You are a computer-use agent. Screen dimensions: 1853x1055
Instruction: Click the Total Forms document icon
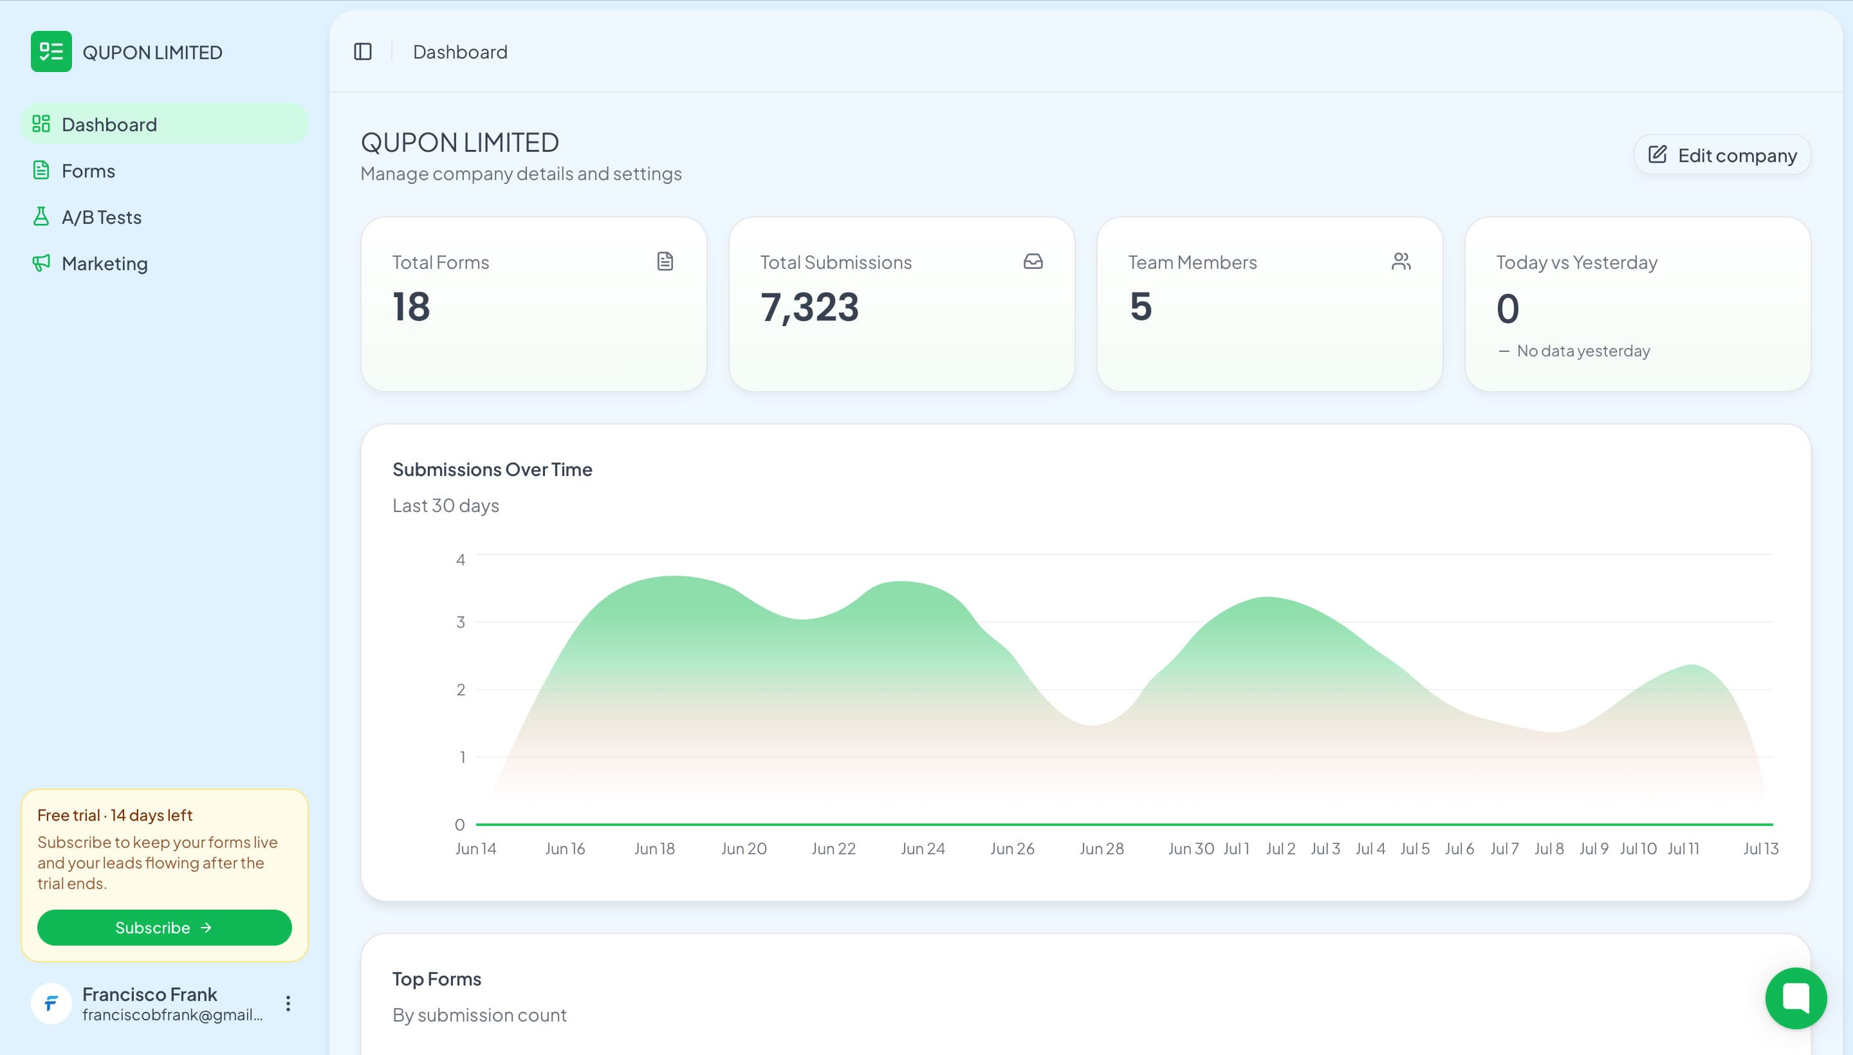tap(665, 262)
